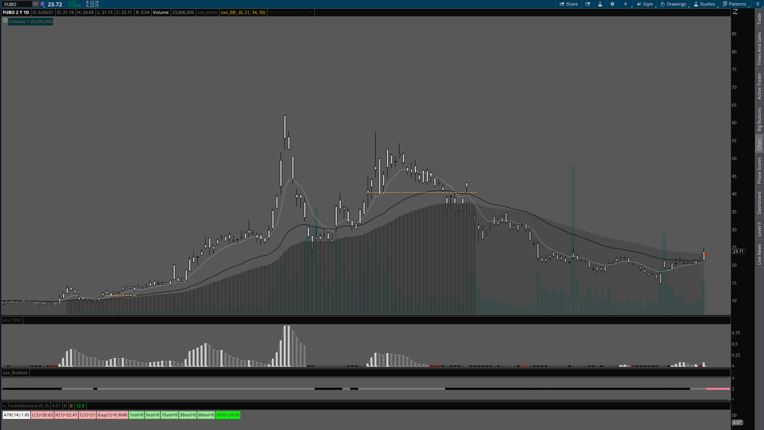Click the Share chart button
Viewport: 764px width, 430px height.
tap(569, 4)
